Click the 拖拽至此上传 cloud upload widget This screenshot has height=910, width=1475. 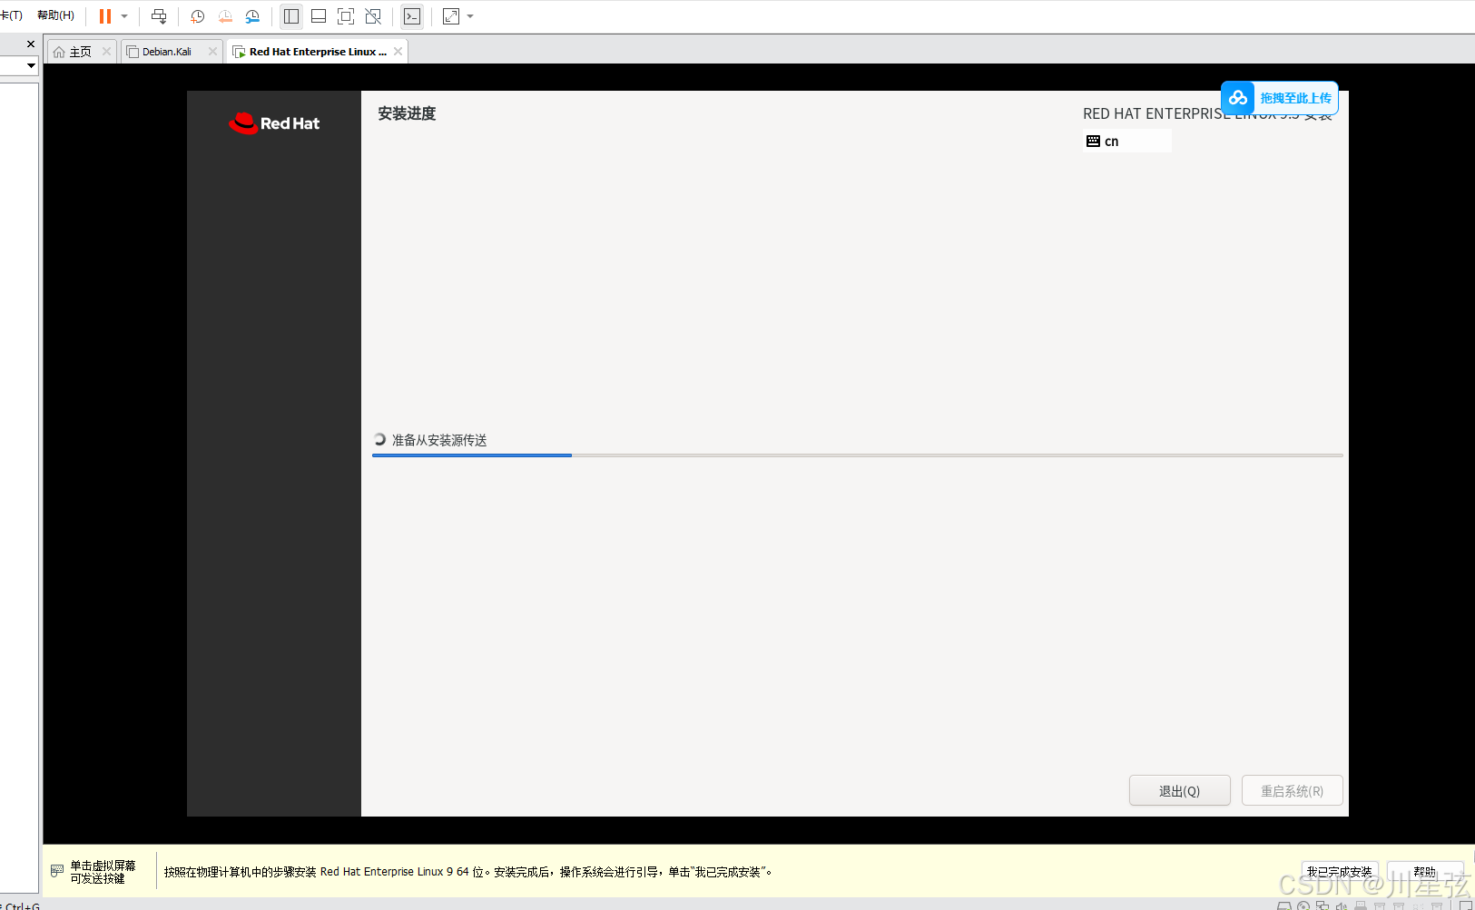coord(1280,98)
